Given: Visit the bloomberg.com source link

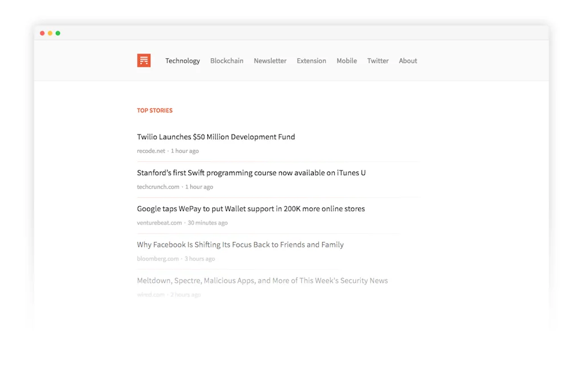Looking at the screenshot, I should (158, 258).
